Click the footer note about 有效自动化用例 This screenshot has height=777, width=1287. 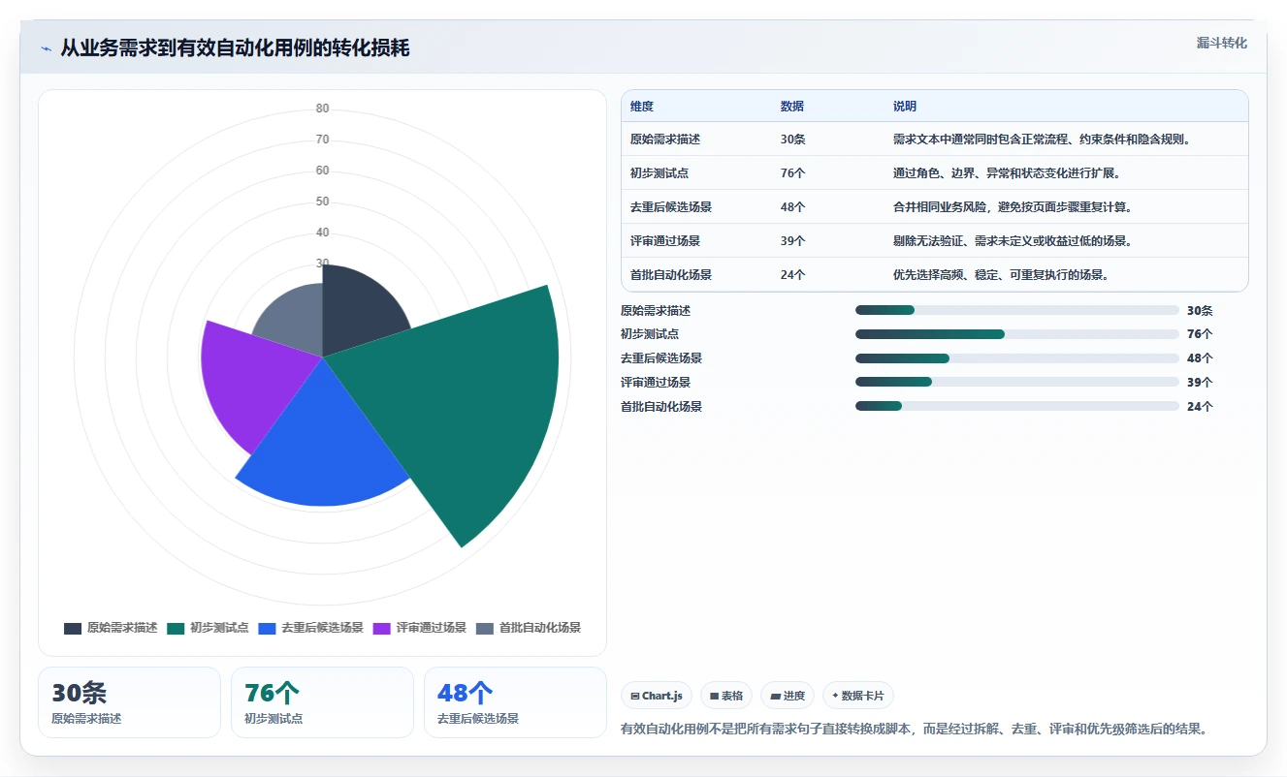pos(917,729)
